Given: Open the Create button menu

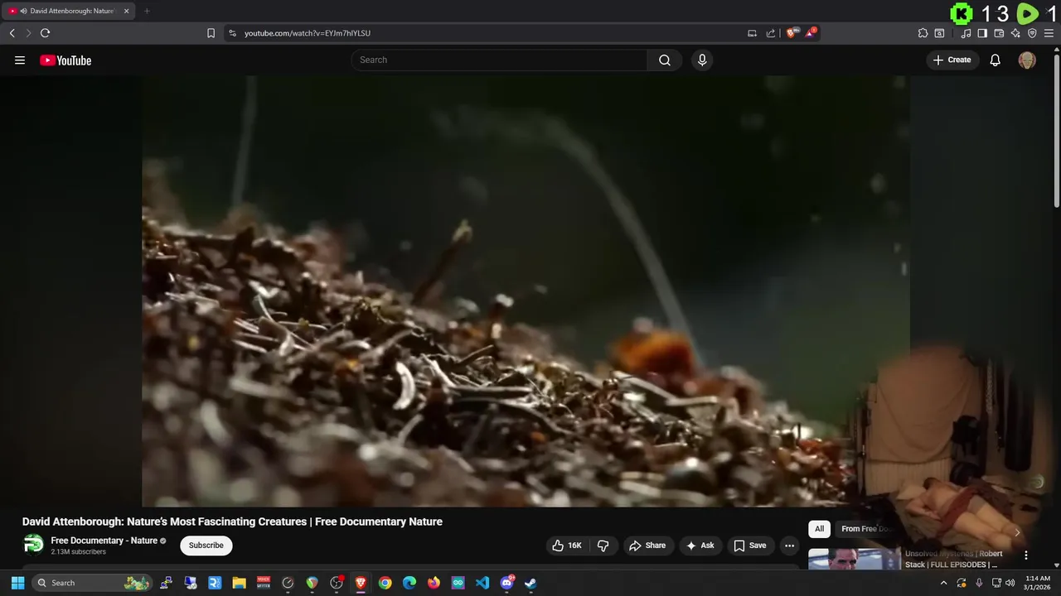Looking at the screenshot, I should coord(952,60).
